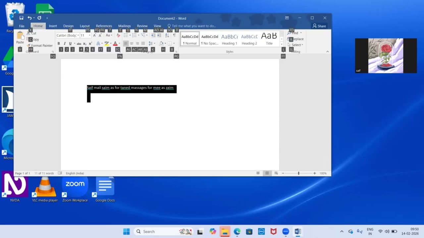Shrink the font size

100,35
